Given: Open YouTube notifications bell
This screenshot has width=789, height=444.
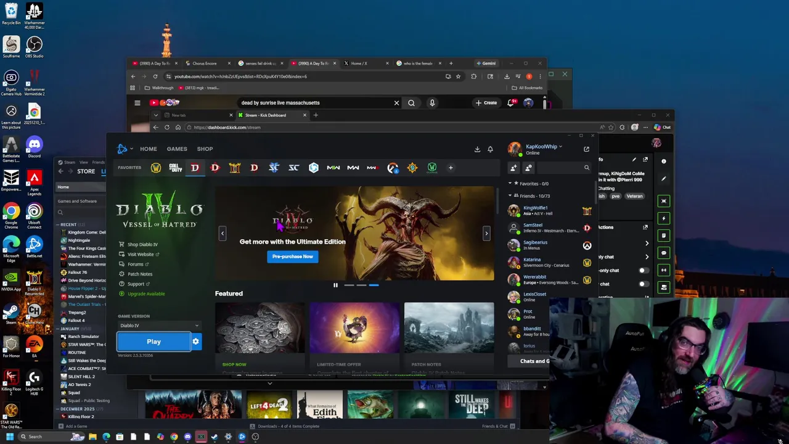Looking at the screenshot, I should (x=510, y=103).
